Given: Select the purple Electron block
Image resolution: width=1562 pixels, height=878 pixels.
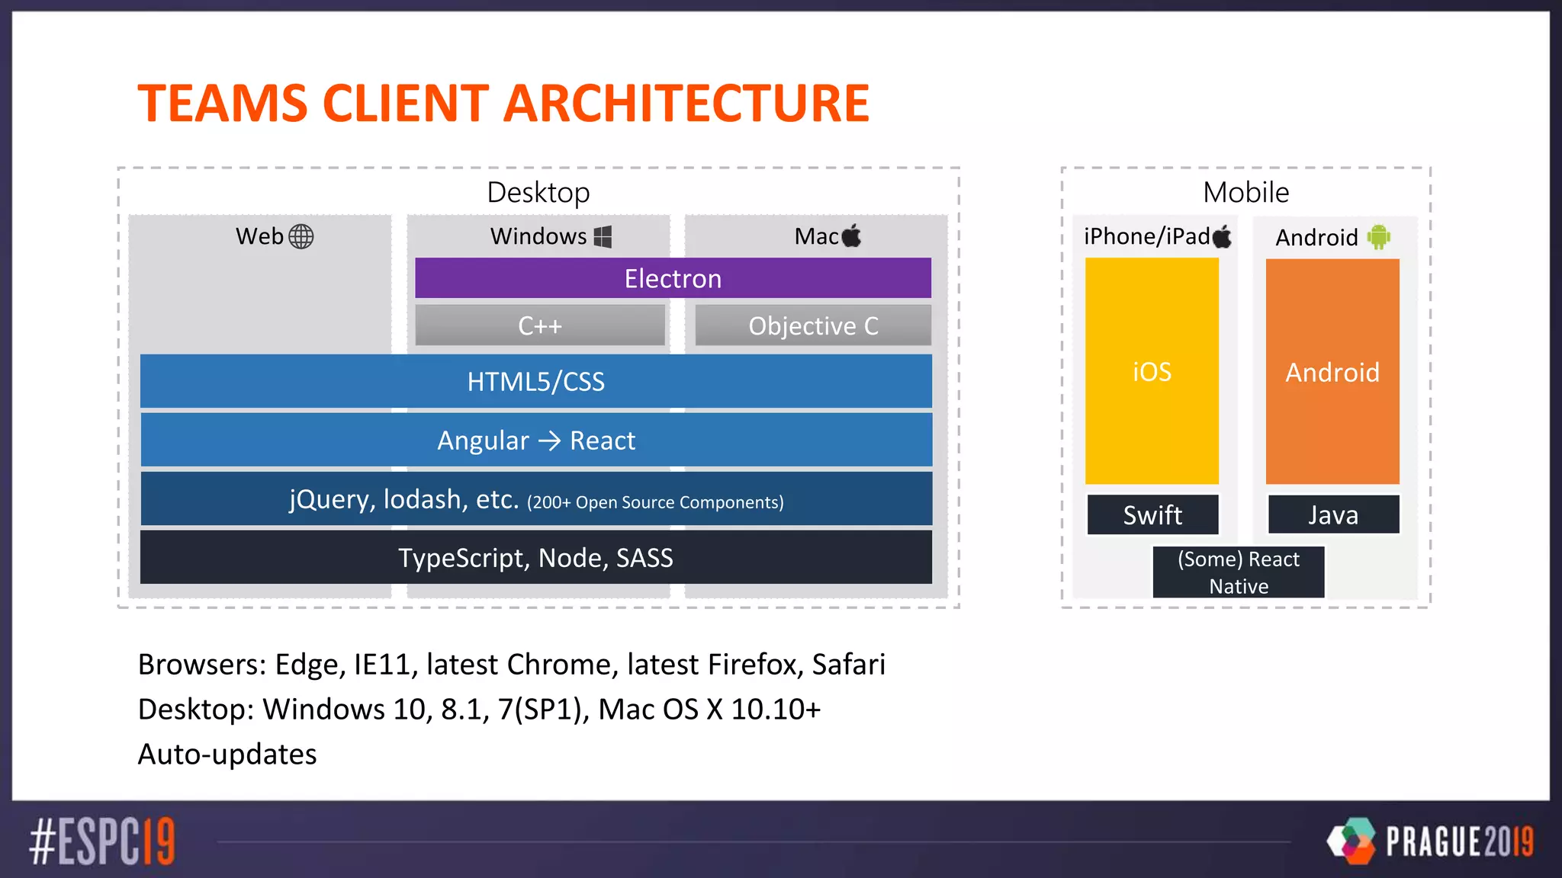Looking at the screenshot, I should pyautogui.click(x=673, y=278).
